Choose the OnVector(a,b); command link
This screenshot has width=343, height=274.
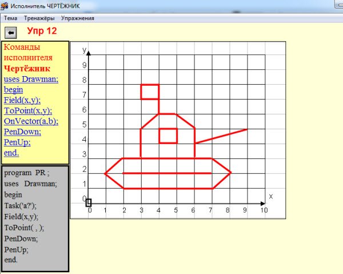click(31, 121)
